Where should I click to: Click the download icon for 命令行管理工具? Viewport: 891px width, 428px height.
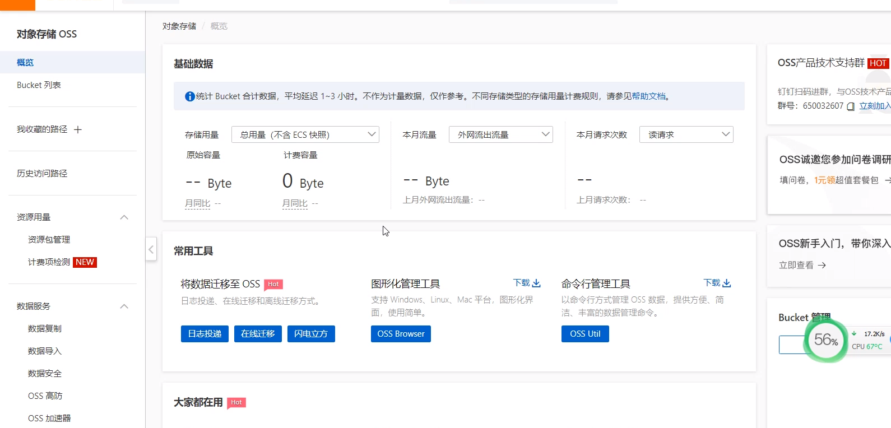click(727, 283)
